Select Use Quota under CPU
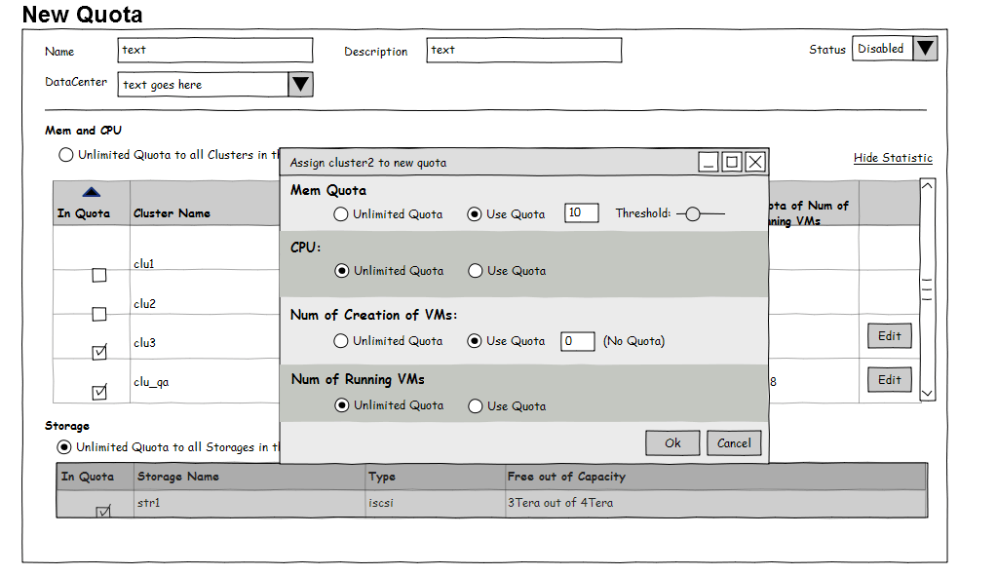Image resolution: width=997 pixels, height=575 pixels. pos(476,271)
